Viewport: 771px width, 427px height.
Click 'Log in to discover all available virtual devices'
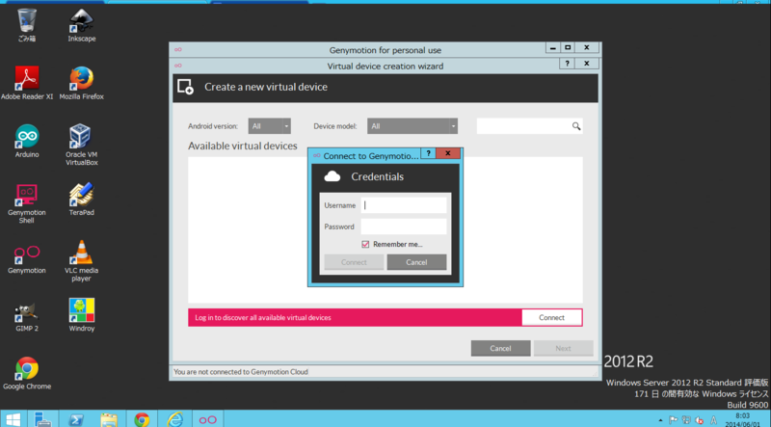pos(263,318)
